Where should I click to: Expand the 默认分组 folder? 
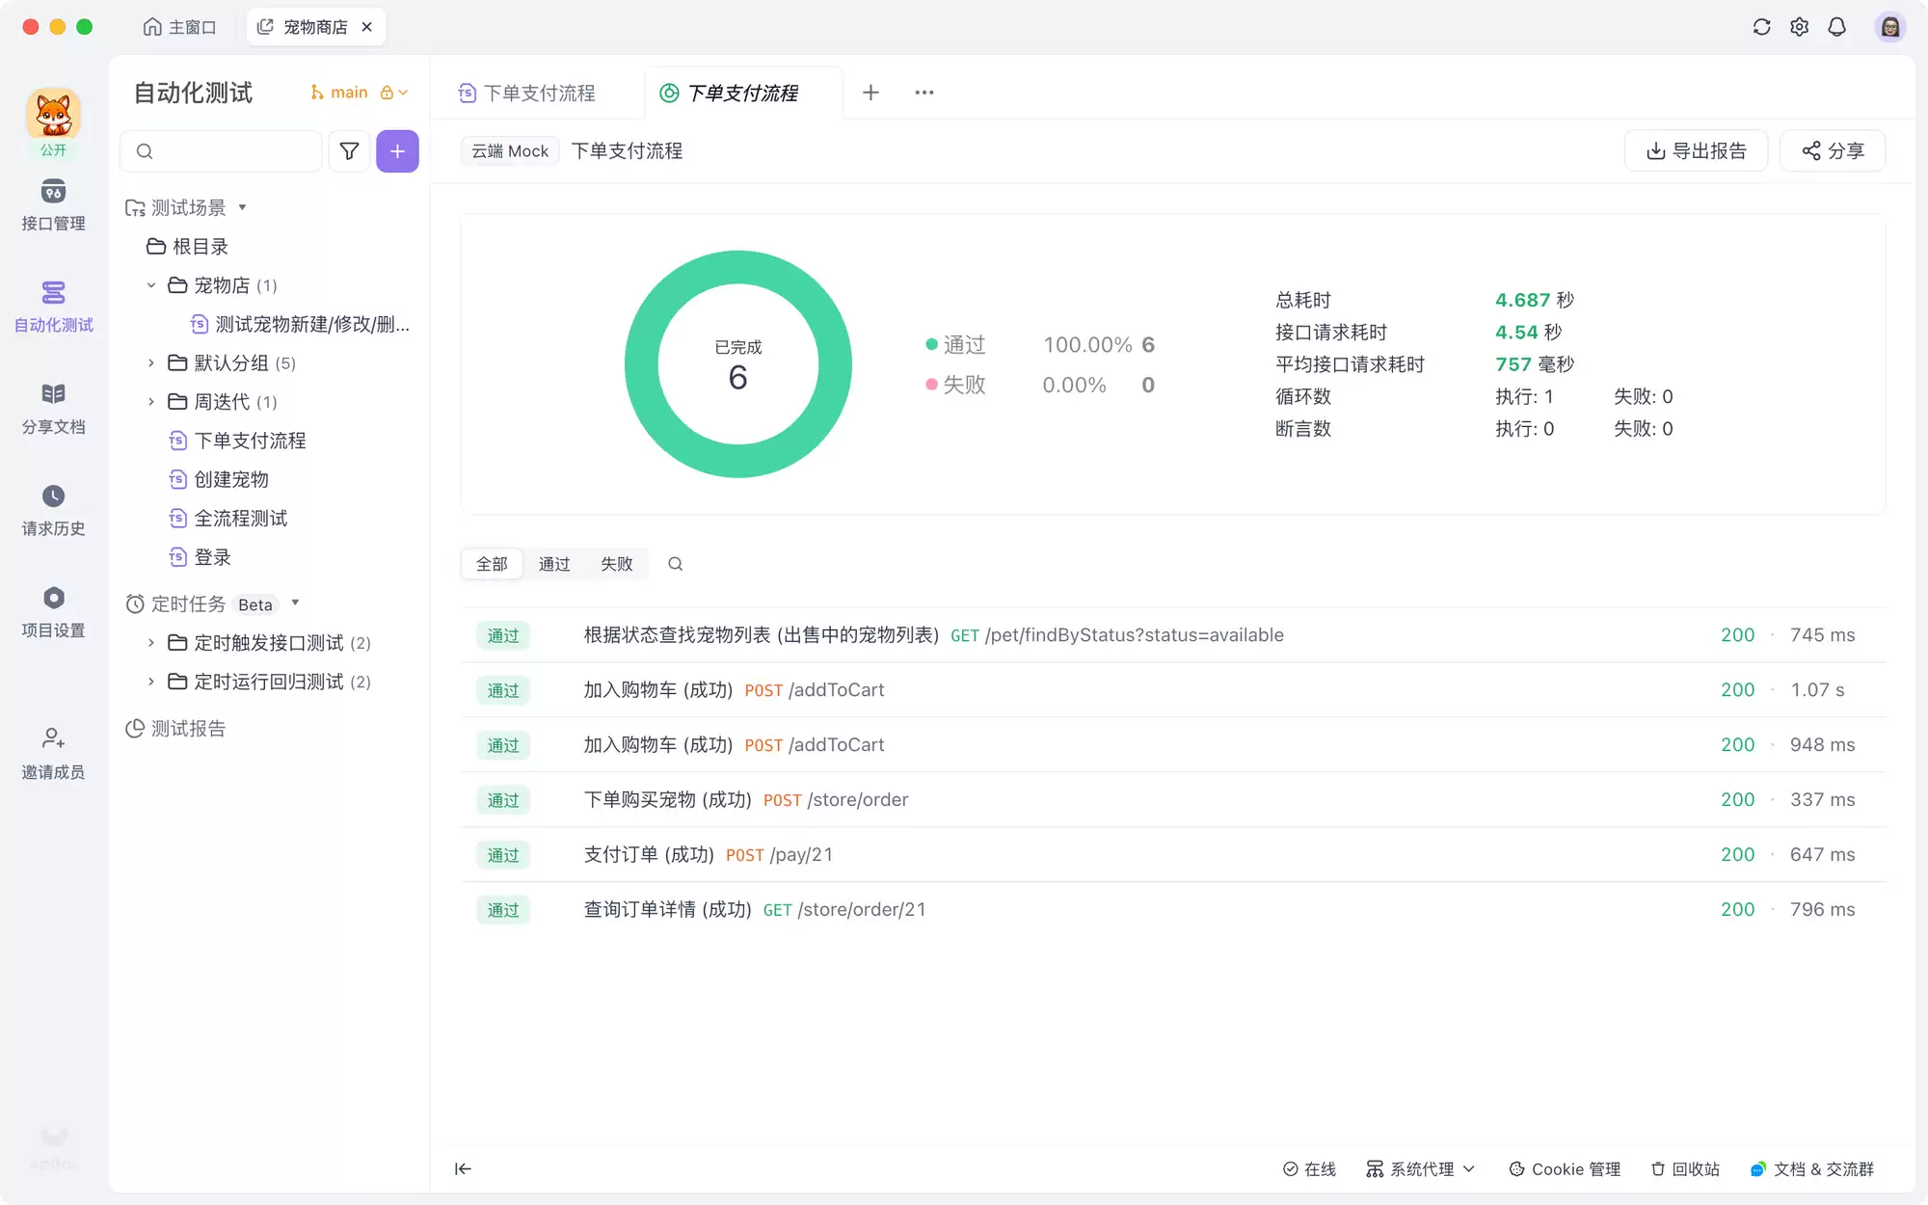pyautogui.click(x=151, y=362)
